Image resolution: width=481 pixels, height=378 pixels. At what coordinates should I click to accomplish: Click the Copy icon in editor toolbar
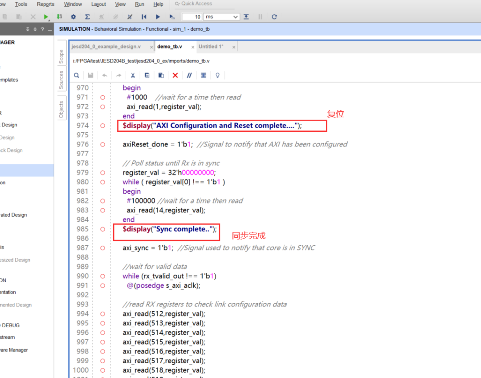pos(147,75)
